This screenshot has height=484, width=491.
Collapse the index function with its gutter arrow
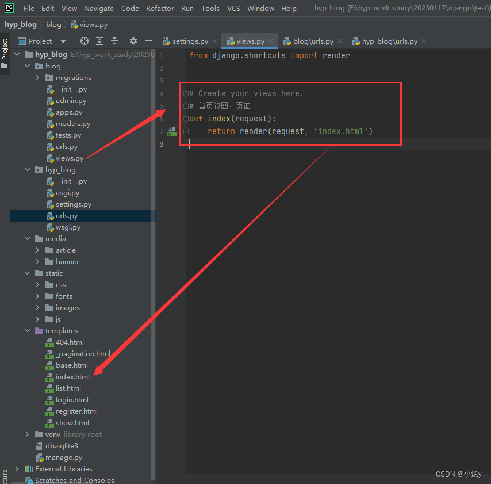click(187, 119)
